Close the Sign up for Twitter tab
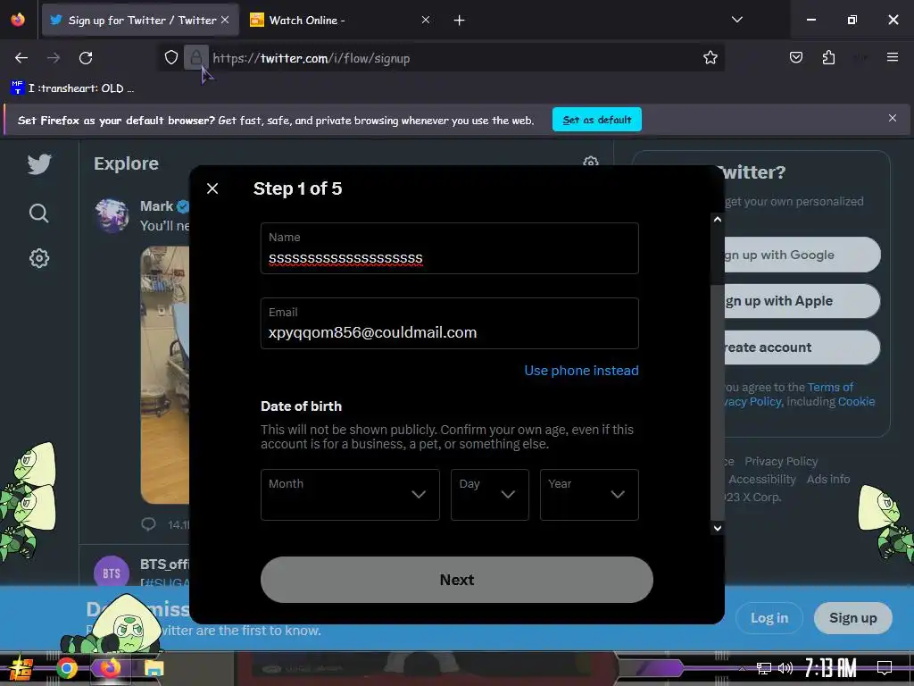Screen dimensions: 914x686 [x=225, y=20]
